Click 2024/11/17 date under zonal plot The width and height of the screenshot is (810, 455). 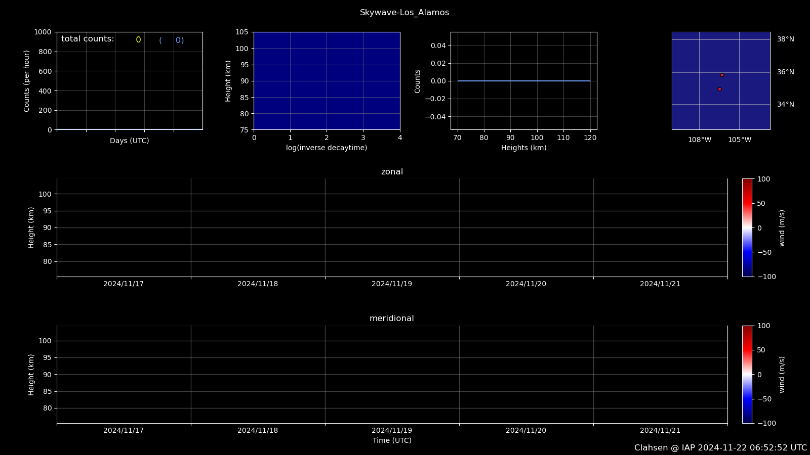pos(124,284)
